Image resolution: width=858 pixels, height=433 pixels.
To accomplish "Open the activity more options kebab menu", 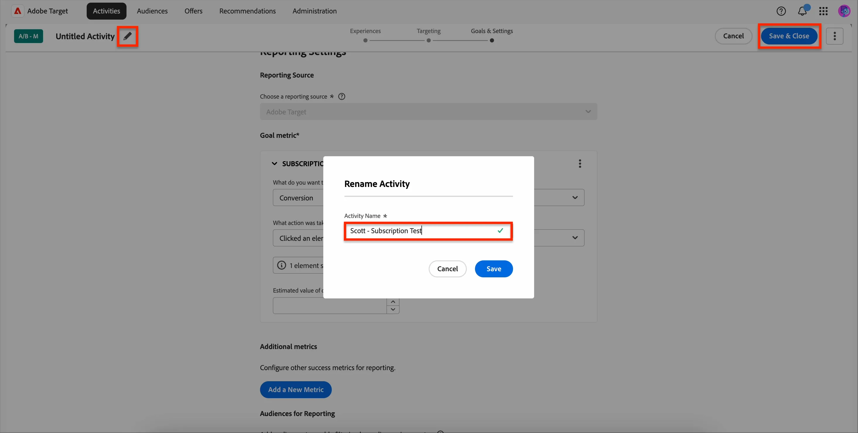I will [x=834, y=36].
